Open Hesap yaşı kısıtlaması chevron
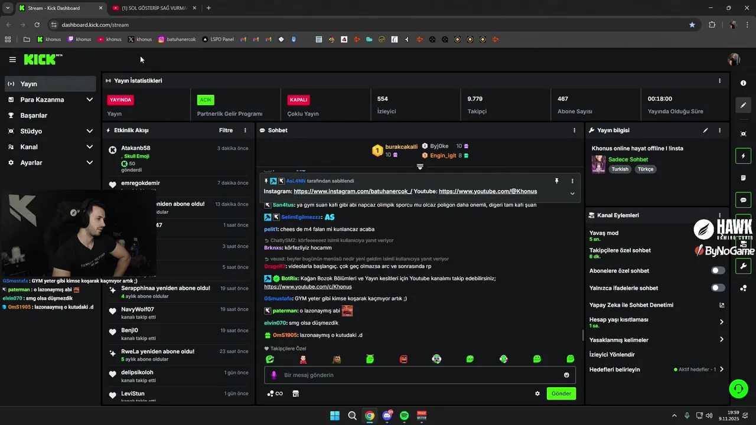This screenshot has height=425, width=756. pyautogui.click(x=721, y=322)
